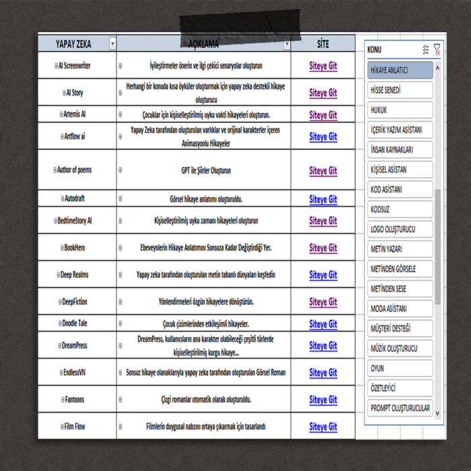Open Siteye Git link for Doodle Tale
Viewport: 471px width, 471px height.
click(323, 324)
